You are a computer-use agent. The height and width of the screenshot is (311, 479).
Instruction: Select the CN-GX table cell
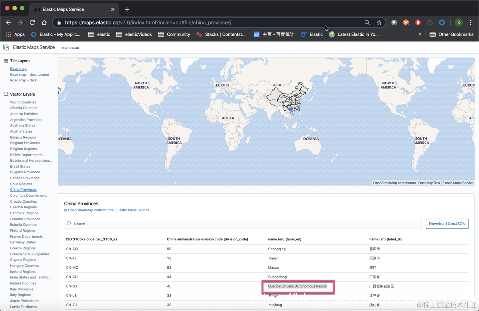pos(72,286)
